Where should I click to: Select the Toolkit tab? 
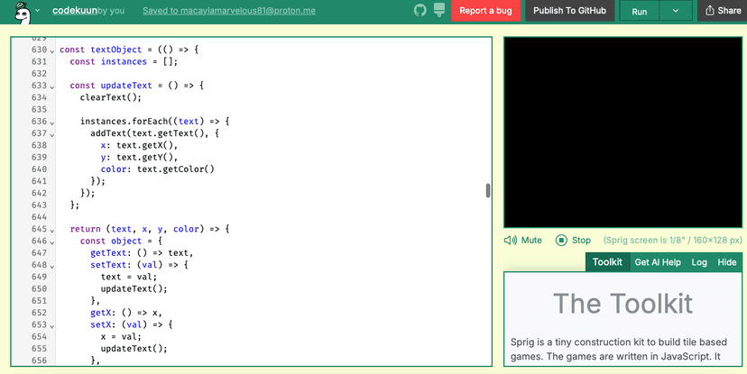[x=607, y=262]
